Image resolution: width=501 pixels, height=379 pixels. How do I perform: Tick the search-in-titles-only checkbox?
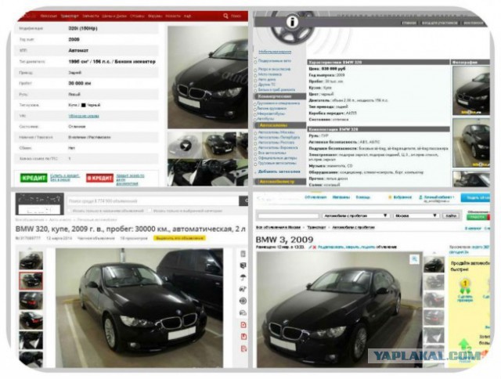[x=70, y=211]
